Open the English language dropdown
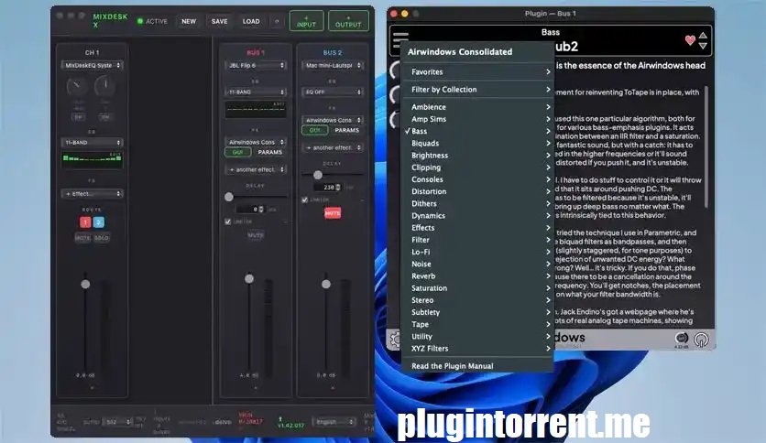This screenshot has width=766, height=443. (334, 422)
